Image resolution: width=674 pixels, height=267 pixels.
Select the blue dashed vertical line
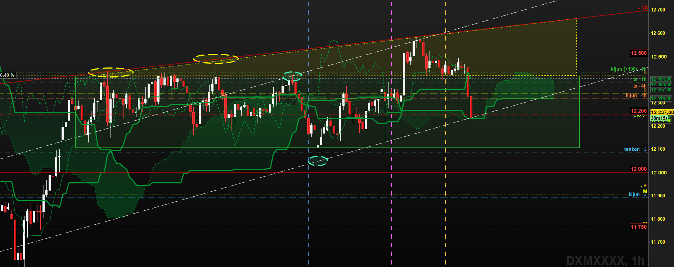coord(309,133)
